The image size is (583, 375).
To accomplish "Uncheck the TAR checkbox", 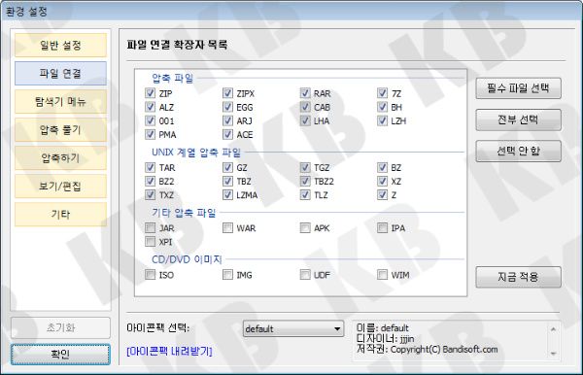I will [x=150, y=167].
